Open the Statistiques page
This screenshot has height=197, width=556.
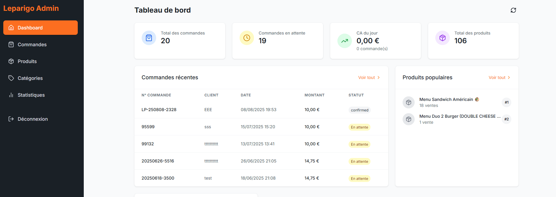[x=31, y=95]
